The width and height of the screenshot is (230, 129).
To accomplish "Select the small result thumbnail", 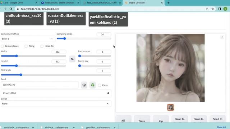I will (x=170, y=107).
